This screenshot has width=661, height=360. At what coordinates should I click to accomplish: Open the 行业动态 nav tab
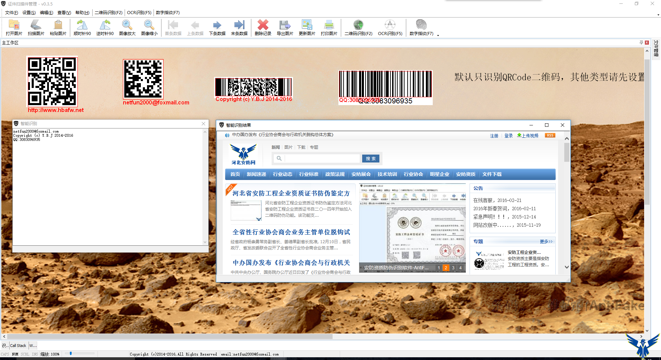point(283,174)
